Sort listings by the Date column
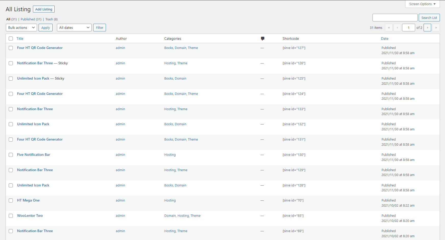 coord(384,39)
